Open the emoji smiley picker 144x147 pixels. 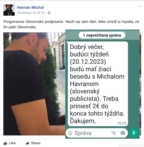[x=70, y=133]
